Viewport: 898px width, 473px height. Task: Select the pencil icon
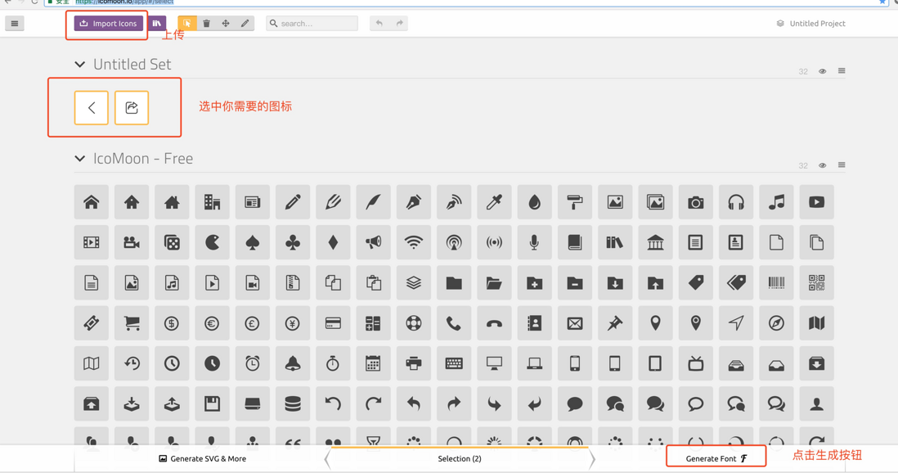pyautogui.click(x=293, y=202)
